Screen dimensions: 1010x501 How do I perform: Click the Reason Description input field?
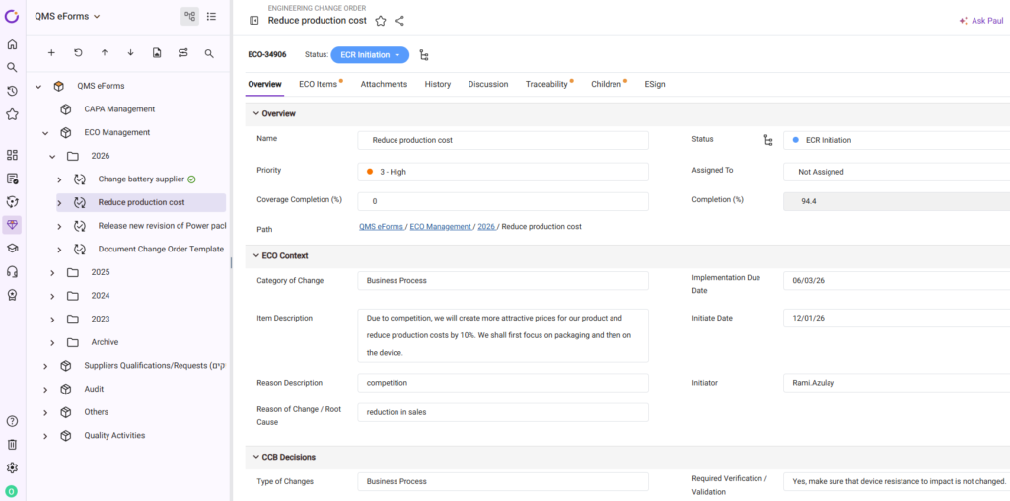point(503,382)
